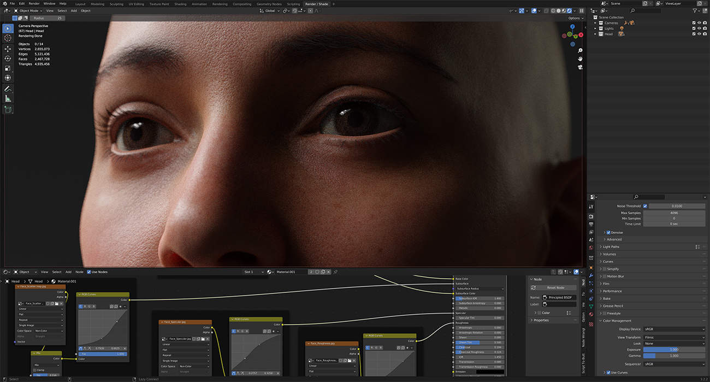Screen dimensions: 710x382
Task: Hide the Head collection in the outliner
Action: tap(699, 33)
